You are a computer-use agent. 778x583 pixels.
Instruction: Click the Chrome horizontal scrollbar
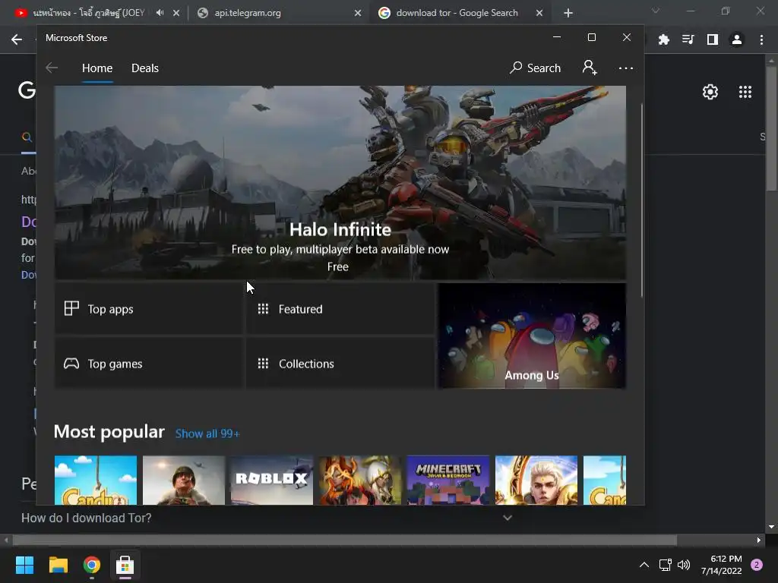pyautogui.click(x=345, y=540)
